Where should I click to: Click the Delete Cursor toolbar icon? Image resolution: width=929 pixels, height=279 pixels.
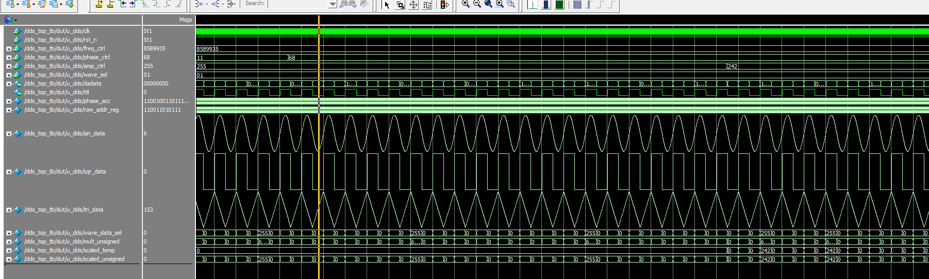point(110,4)
